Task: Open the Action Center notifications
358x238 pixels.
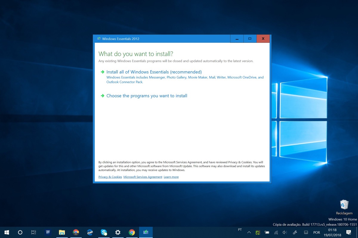Action: click(348, 232)
